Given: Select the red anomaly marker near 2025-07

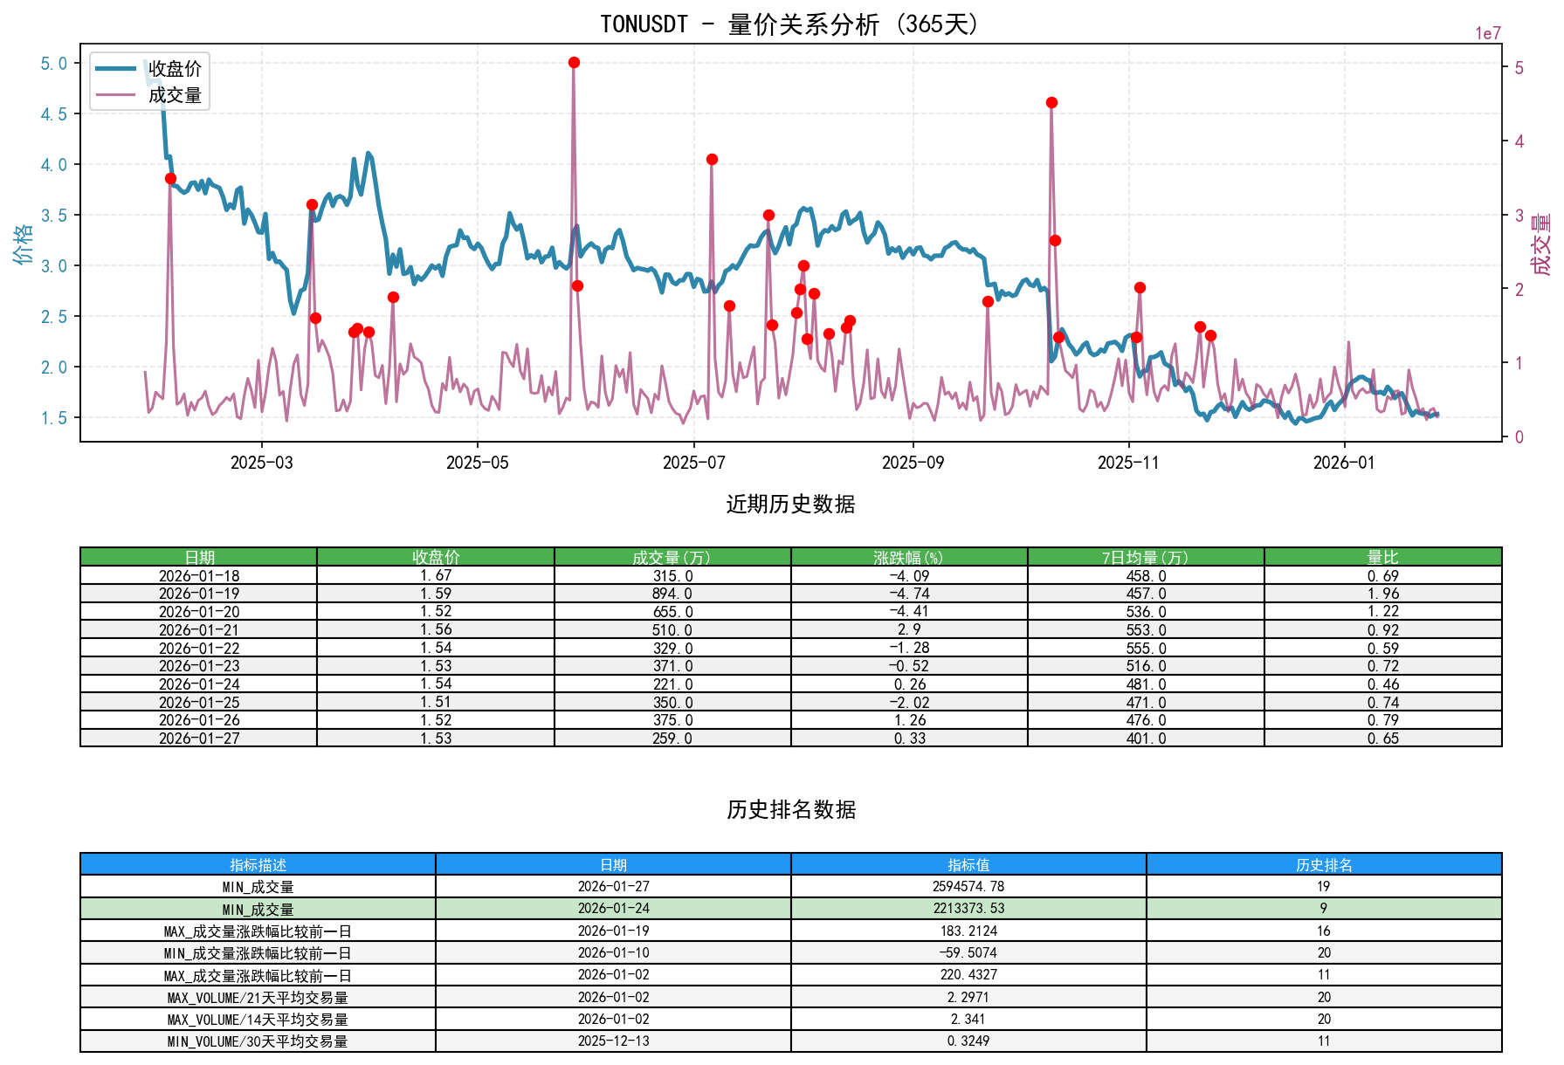Looking at the screenshot, I should coord(712,160).
